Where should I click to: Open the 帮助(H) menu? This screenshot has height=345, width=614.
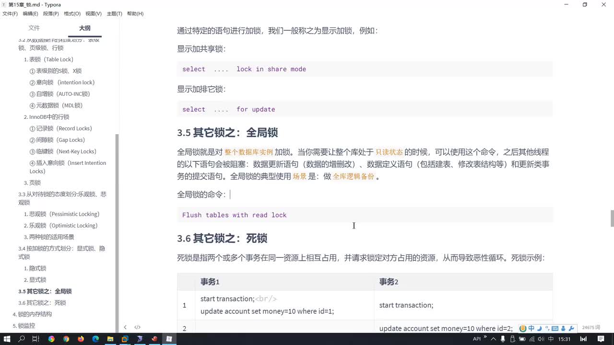click(135, 14)
